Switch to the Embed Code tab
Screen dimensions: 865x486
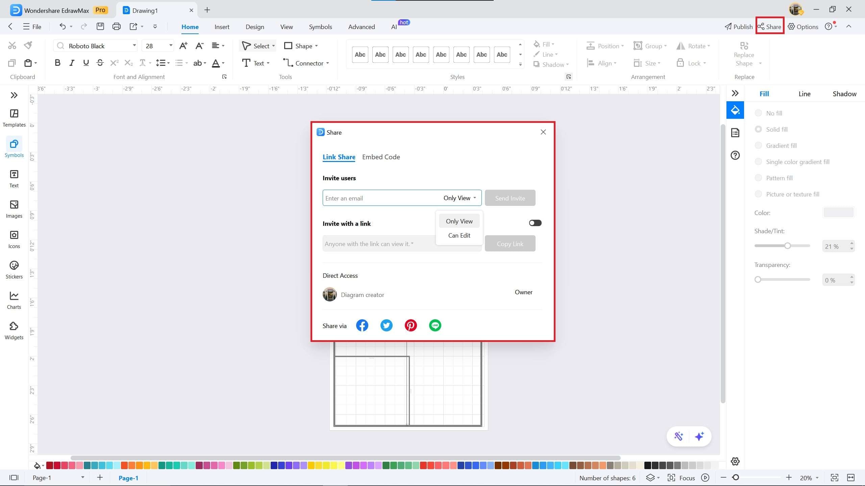(x=381, y=157)
